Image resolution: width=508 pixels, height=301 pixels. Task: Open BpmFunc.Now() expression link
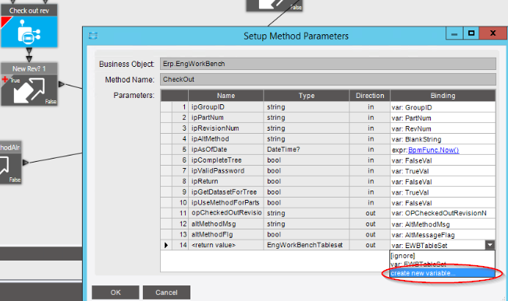click(434, 150)
